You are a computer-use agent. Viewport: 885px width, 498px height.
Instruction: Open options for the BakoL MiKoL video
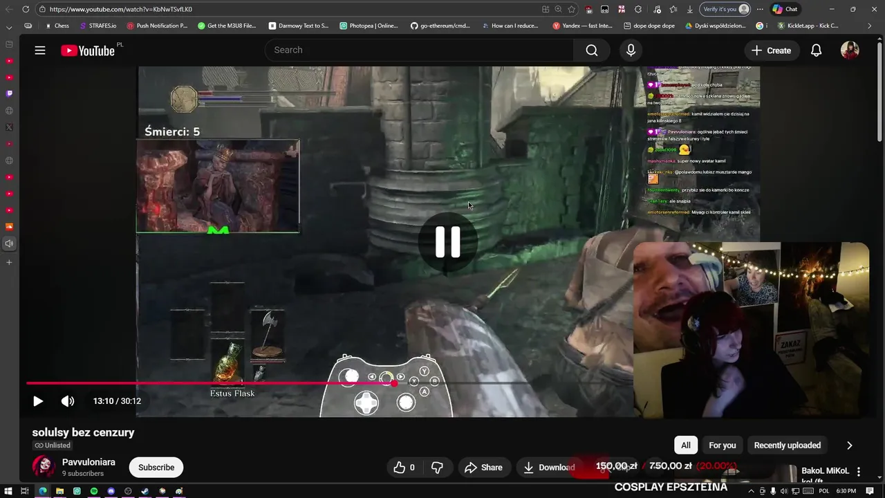[x=859, y=472]
